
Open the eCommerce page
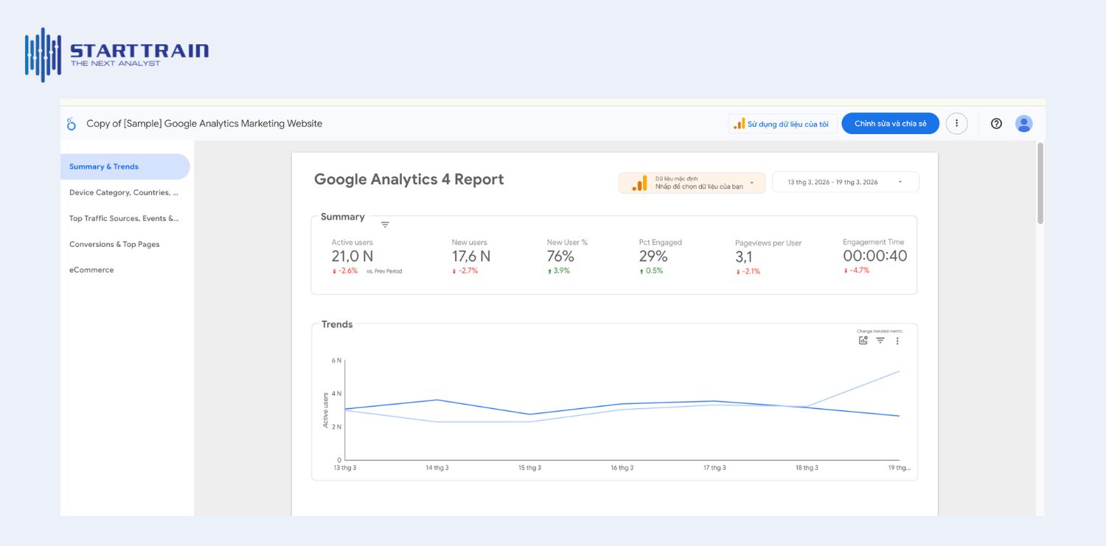(x=91, y=270)
